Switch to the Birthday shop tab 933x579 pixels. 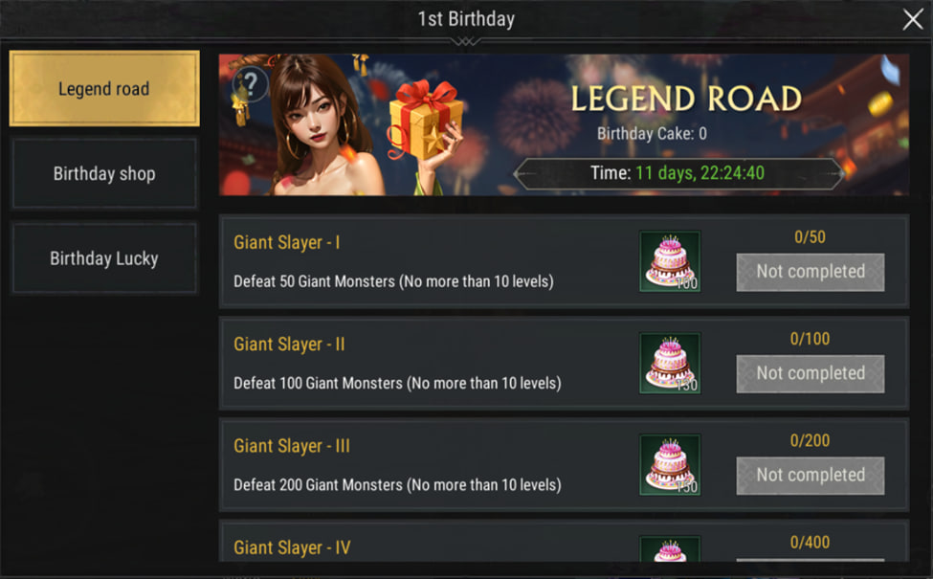coord(104,173)
